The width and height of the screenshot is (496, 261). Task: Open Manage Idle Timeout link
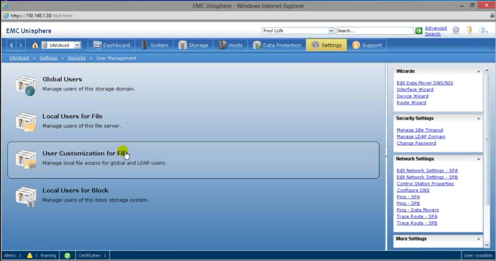click(420, 130)
